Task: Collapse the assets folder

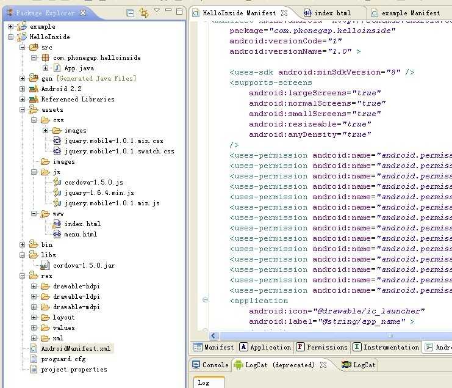Action: (x=22, y=110)
